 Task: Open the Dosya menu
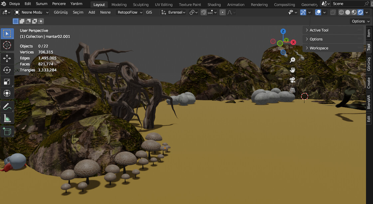(14, 4)
